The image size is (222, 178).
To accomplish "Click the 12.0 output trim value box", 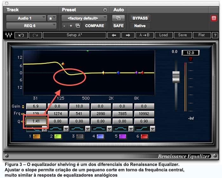I will pos(190,53).
